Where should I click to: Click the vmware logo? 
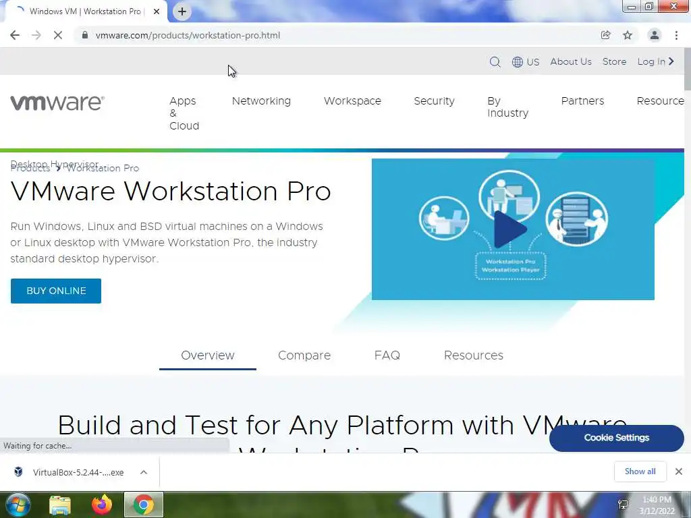point(57,103)
